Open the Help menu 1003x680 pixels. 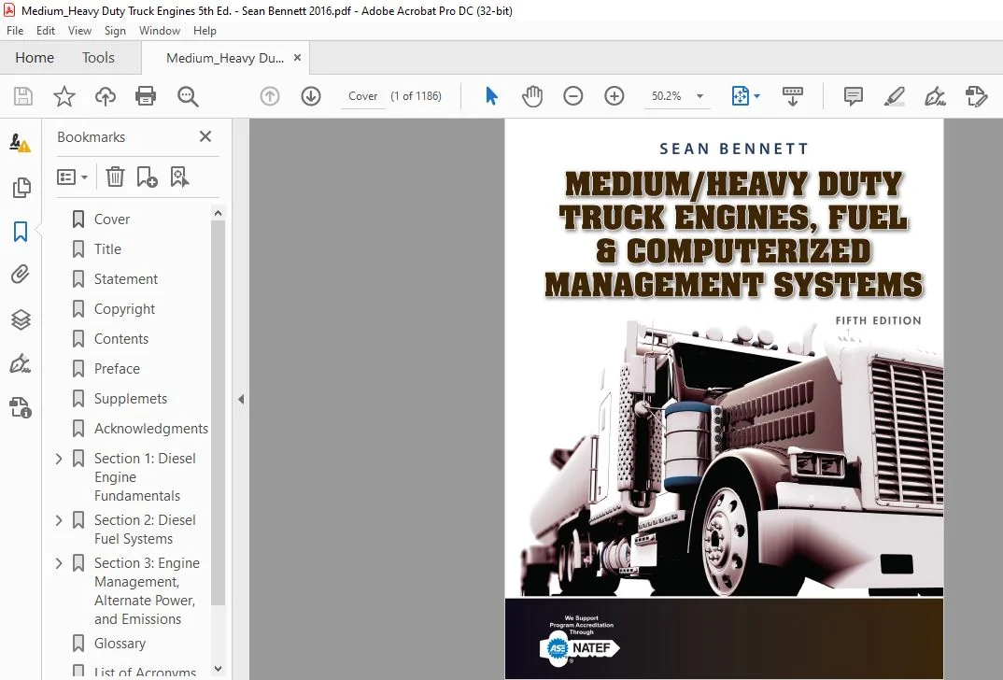tap(205, 31)
